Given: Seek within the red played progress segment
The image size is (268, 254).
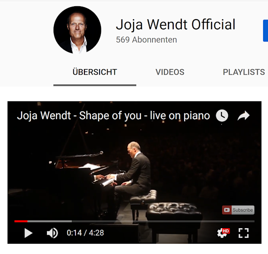Looking at the screenshot, I should point(21,221).
